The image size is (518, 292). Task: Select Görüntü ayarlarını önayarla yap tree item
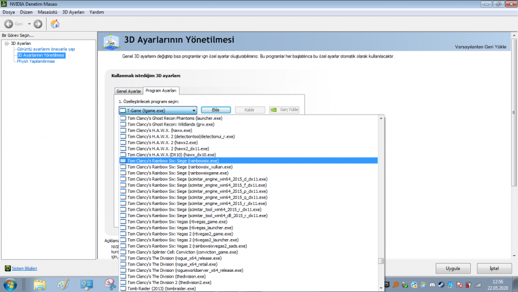(46, 49)
